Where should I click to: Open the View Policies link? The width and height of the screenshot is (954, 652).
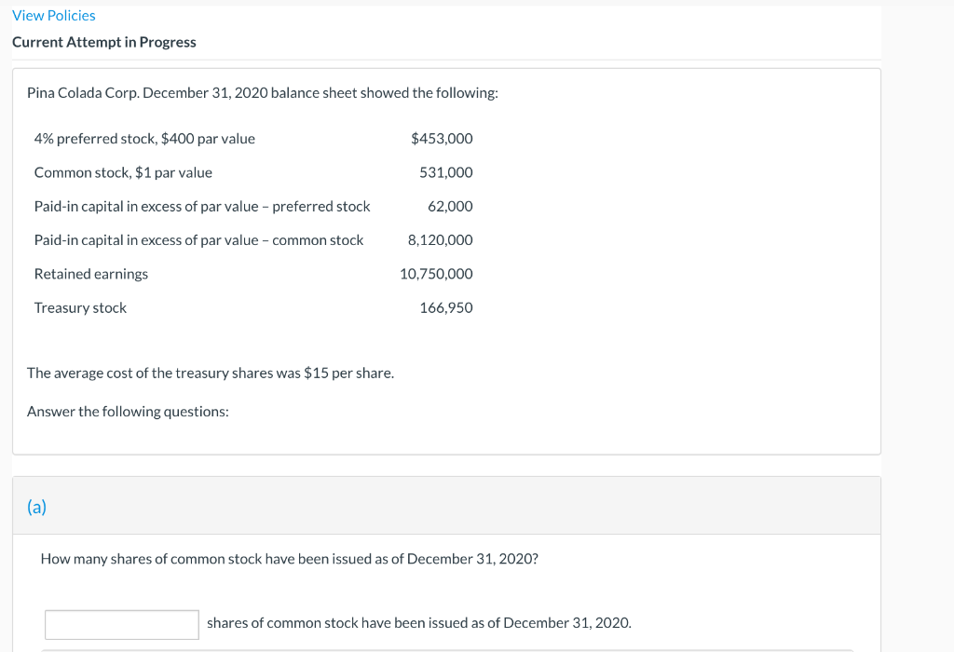53,15
